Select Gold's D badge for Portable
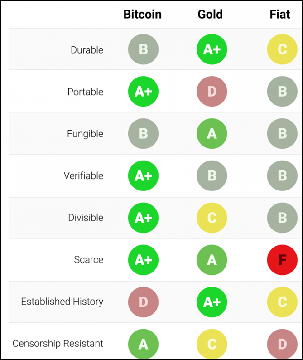Viewport: 303px width, 360px height. (212, 92)
